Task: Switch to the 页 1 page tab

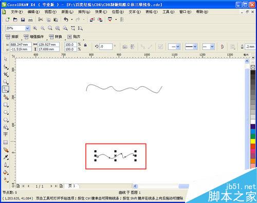Action: coord(71,186)
